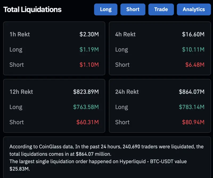Open the Trade page
This screenshot has width=213, height=178.
[161, 9]
